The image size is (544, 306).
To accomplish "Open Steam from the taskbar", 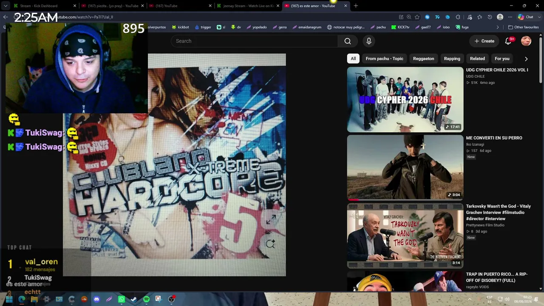I will click(134, 299).
